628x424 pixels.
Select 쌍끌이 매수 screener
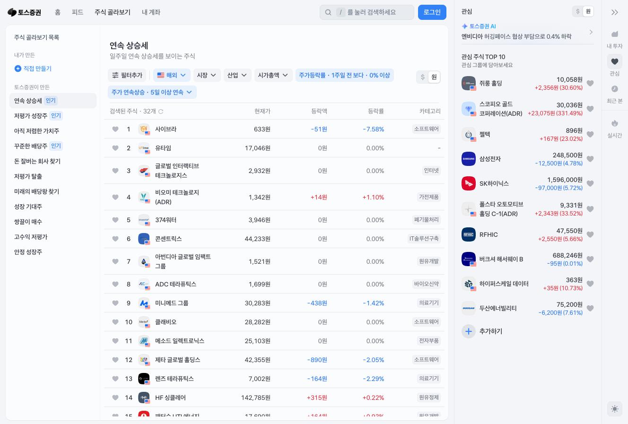tap(53, 222)
